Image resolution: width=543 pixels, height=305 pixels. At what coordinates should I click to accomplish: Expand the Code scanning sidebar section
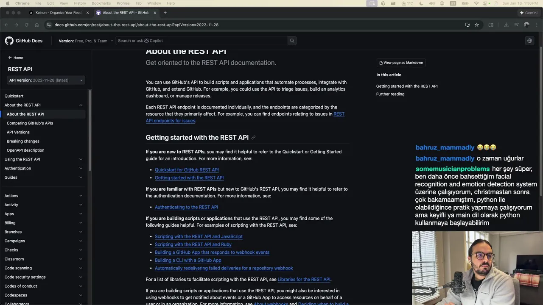(x=81, y=268)
